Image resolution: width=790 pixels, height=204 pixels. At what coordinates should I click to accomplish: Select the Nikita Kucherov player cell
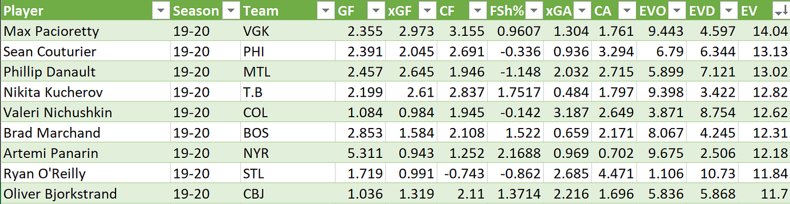[x=85, y=92]
